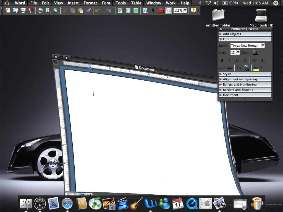Print the document with the printer icon
283x212 pixels.
coord(40,10)
